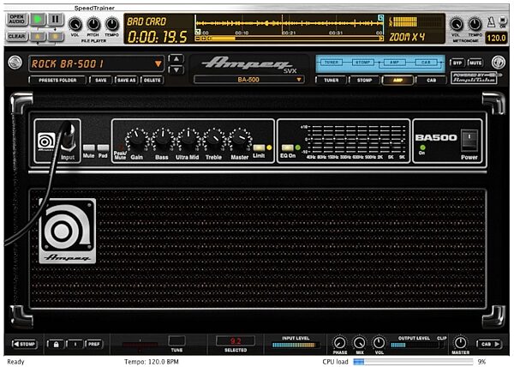514x367 pixels.
Task: Click the PHASE knob
Action: (x=339, y=343)
